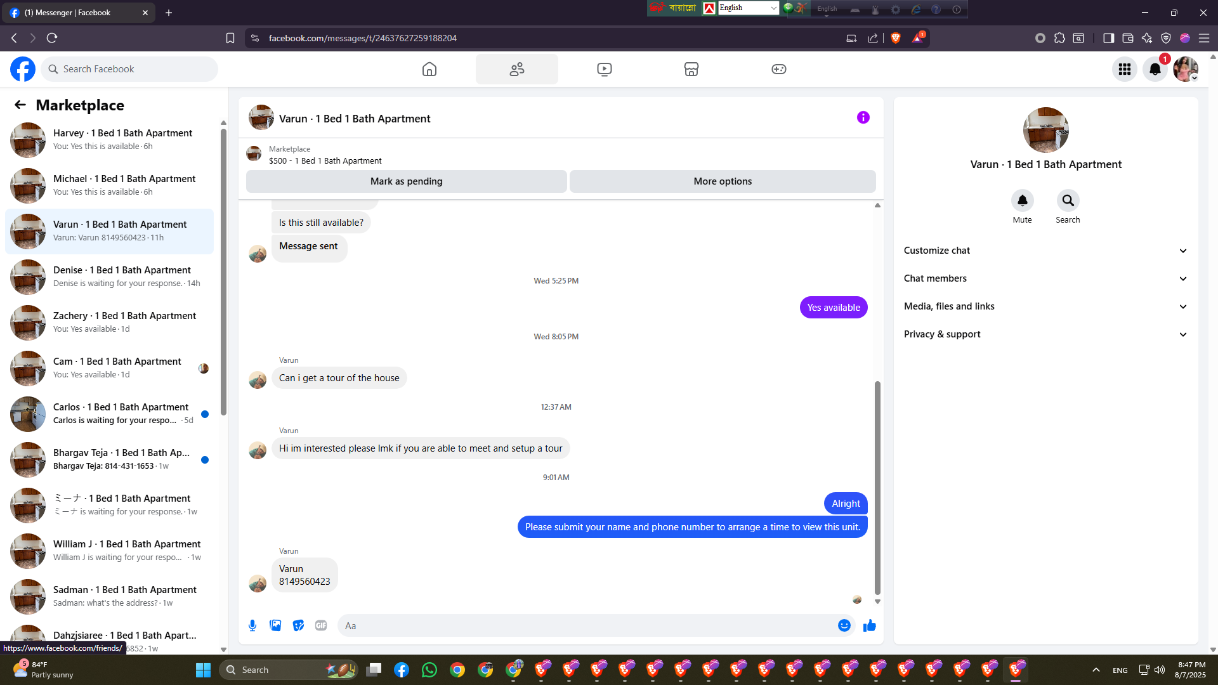The height and width of the screenshot is (685, 1218).
Task: Open the Gaming tab icon
Action: click(779, 69)
